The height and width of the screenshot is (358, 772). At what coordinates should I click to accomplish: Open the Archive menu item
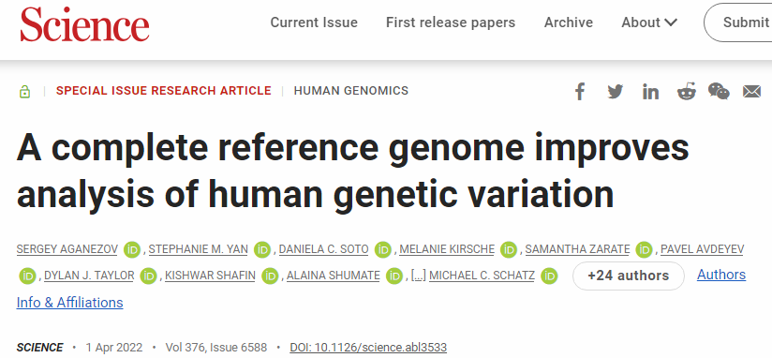pyautogui.click(x=568, y=22)
